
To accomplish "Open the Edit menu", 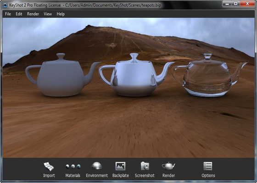I will [x=19, y=14].
